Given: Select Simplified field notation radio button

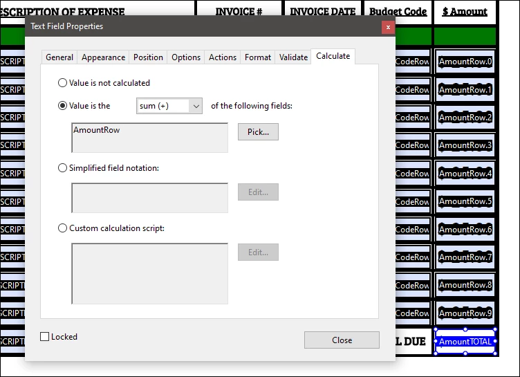Looking at the screenshot, I should click(x=62, y=168).
